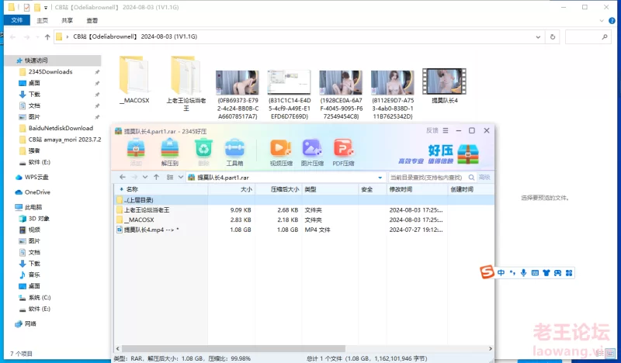This screenshot has width=621, height=363.
Task: Switch to the 查看 ribbon tab
Action: (92, 20)
